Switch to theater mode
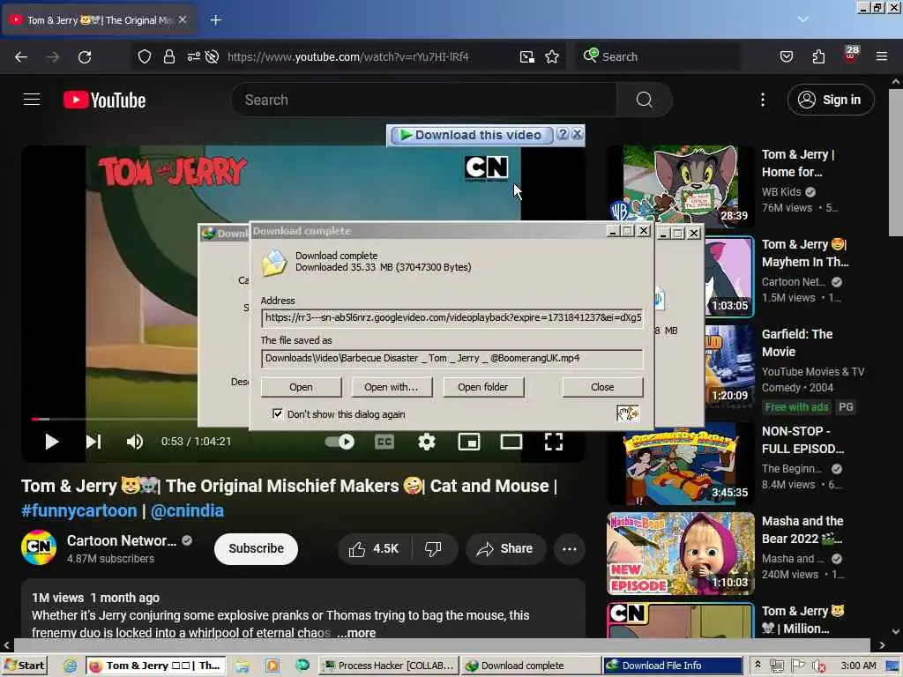The width and height of the screenshot is (903, 677). [x=511, y=442]
